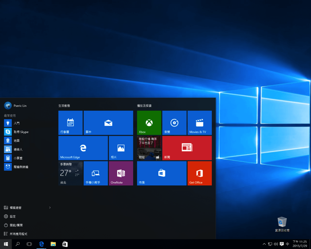Click the network tray icon
311x249 pixels.
(x=270, y=244)
